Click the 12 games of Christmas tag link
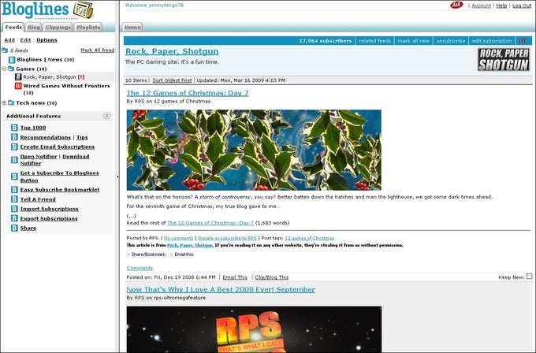536x353 pixels. [x=309, y=238]
